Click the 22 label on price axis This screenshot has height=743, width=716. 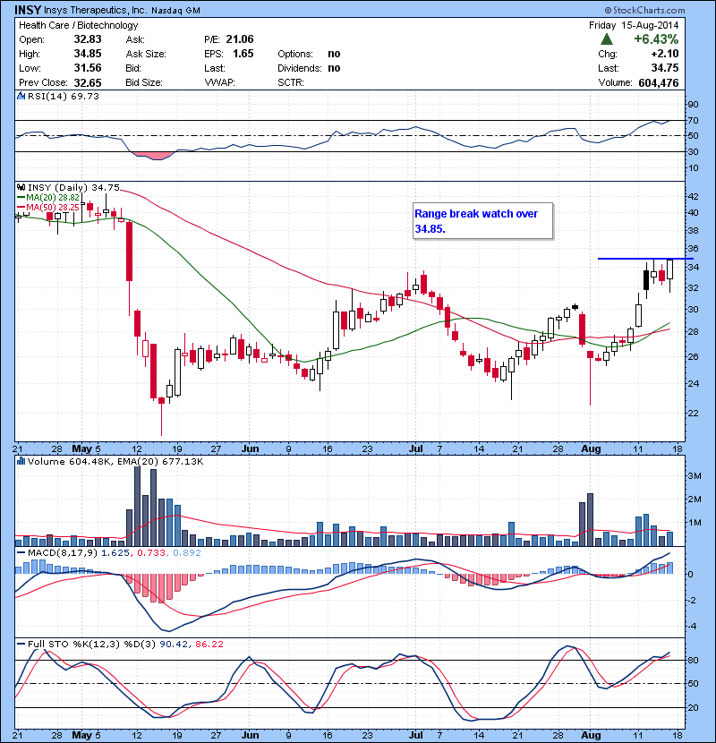[x=693, y=414]
